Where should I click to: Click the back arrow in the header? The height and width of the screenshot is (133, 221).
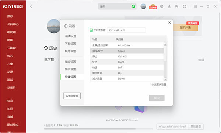tap(31, 6)
